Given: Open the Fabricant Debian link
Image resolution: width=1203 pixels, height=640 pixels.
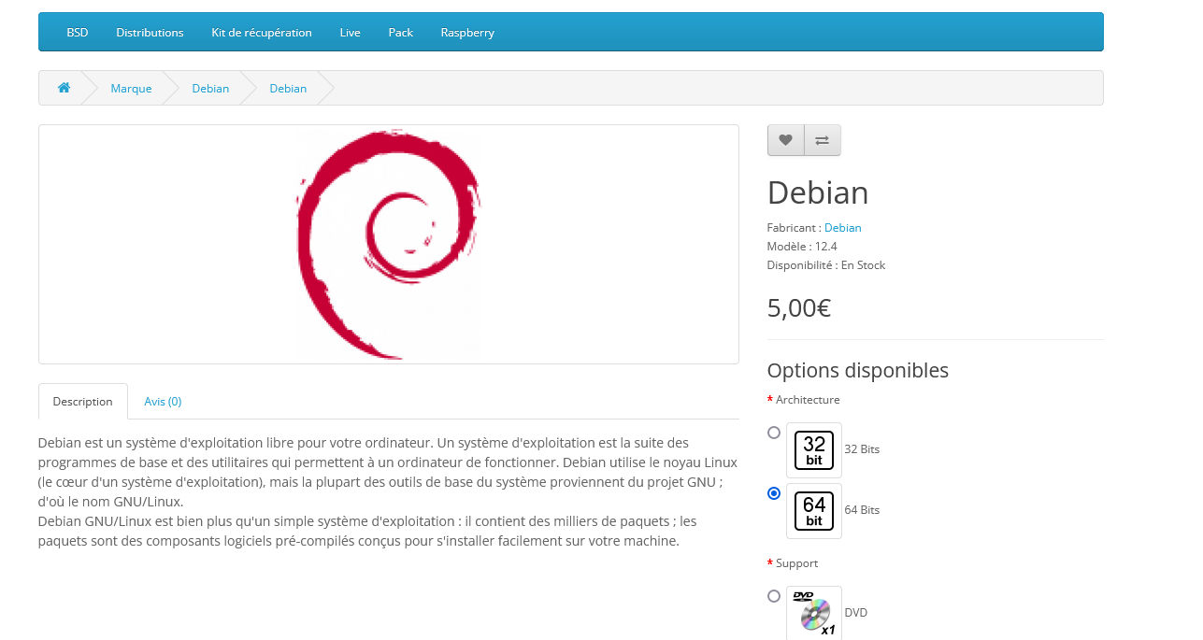Looking at the screenshot, I should tap(843, 228).
